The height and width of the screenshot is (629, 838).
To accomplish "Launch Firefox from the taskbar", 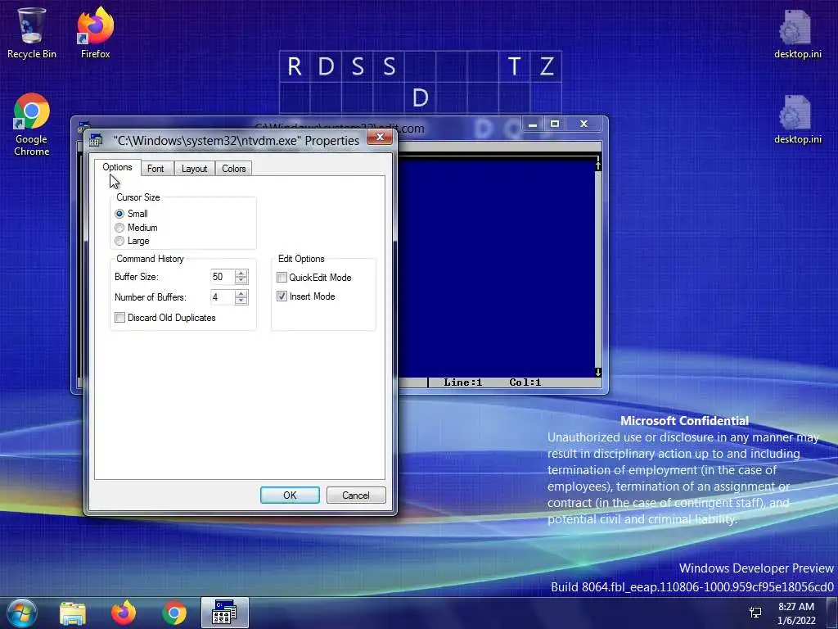I will tap(124, 613).
